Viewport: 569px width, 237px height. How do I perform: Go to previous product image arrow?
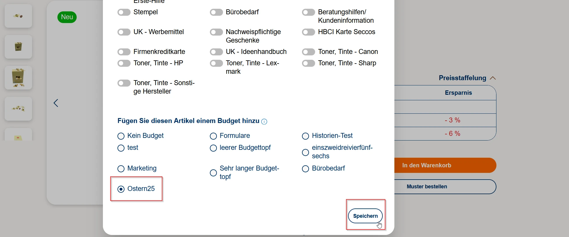point(56,103)
